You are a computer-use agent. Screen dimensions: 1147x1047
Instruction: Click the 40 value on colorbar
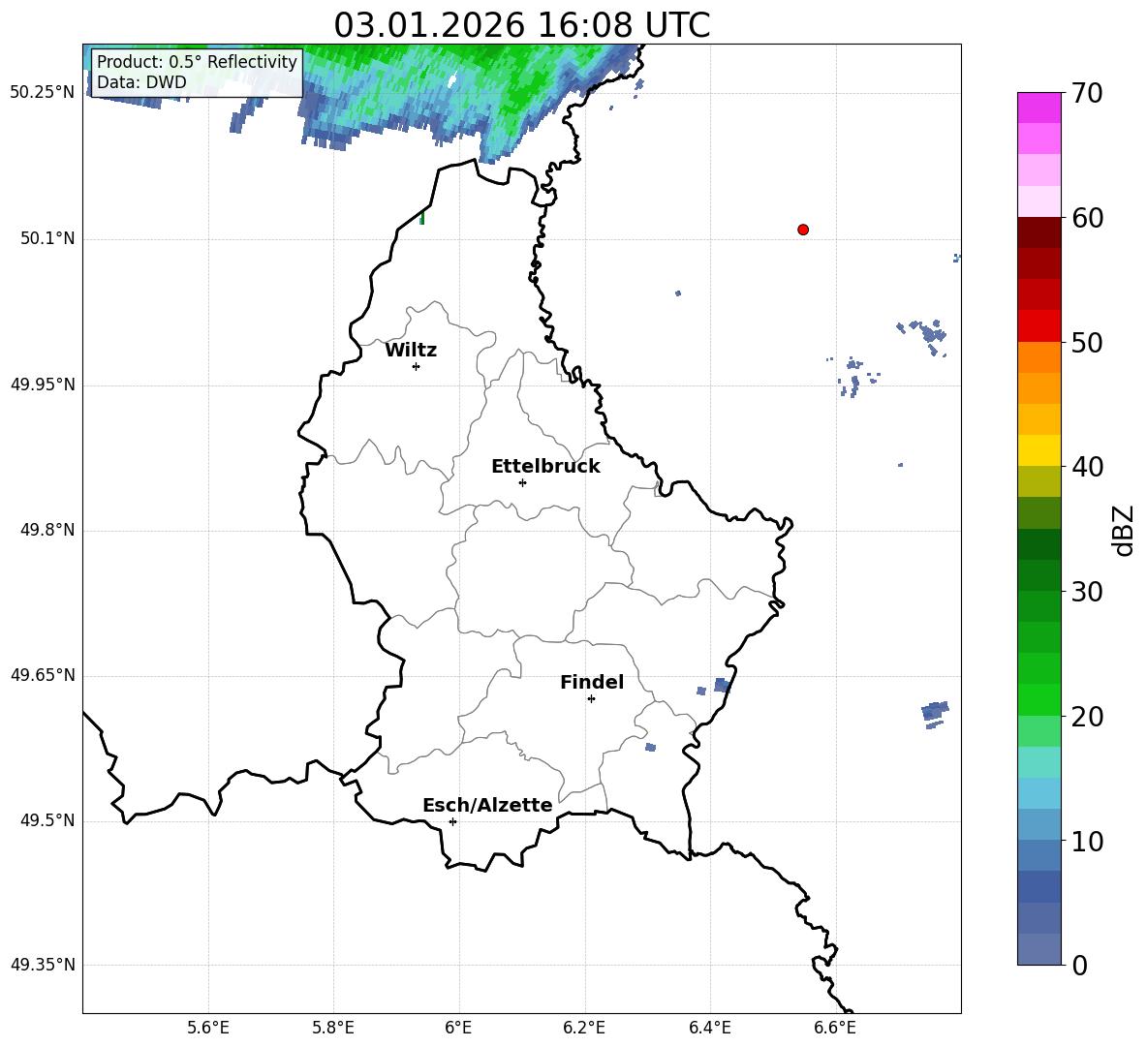(x=1087, y=467)
